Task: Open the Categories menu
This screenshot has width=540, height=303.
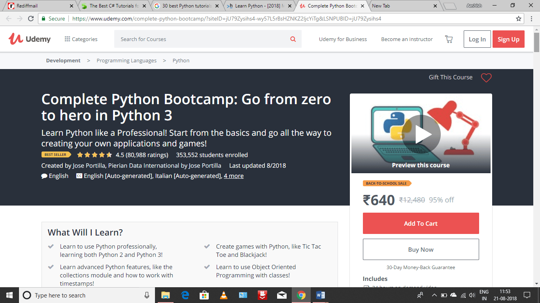Action: click(x=81, y=39)
